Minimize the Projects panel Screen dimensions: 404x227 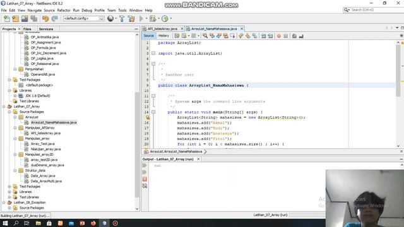pyautogui.click(x=136, y=29)
